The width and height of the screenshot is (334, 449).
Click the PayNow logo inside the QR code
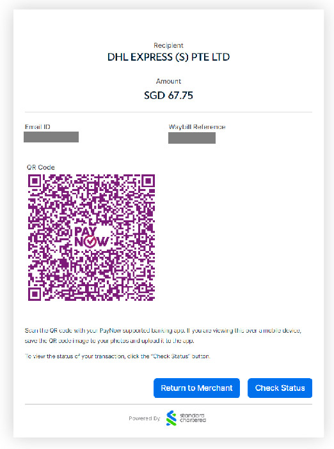pyautogui.click(x=91, y=238)
